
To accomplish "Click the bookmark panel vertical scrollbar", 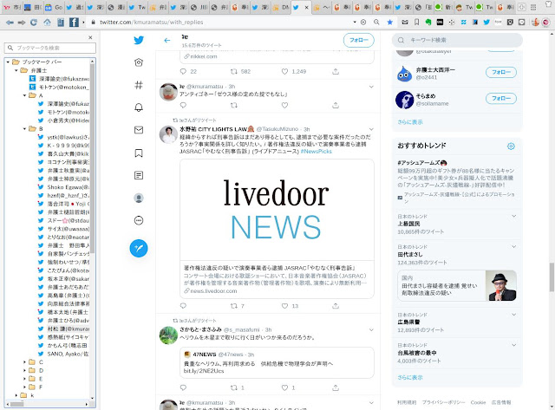I will point(93,158).
